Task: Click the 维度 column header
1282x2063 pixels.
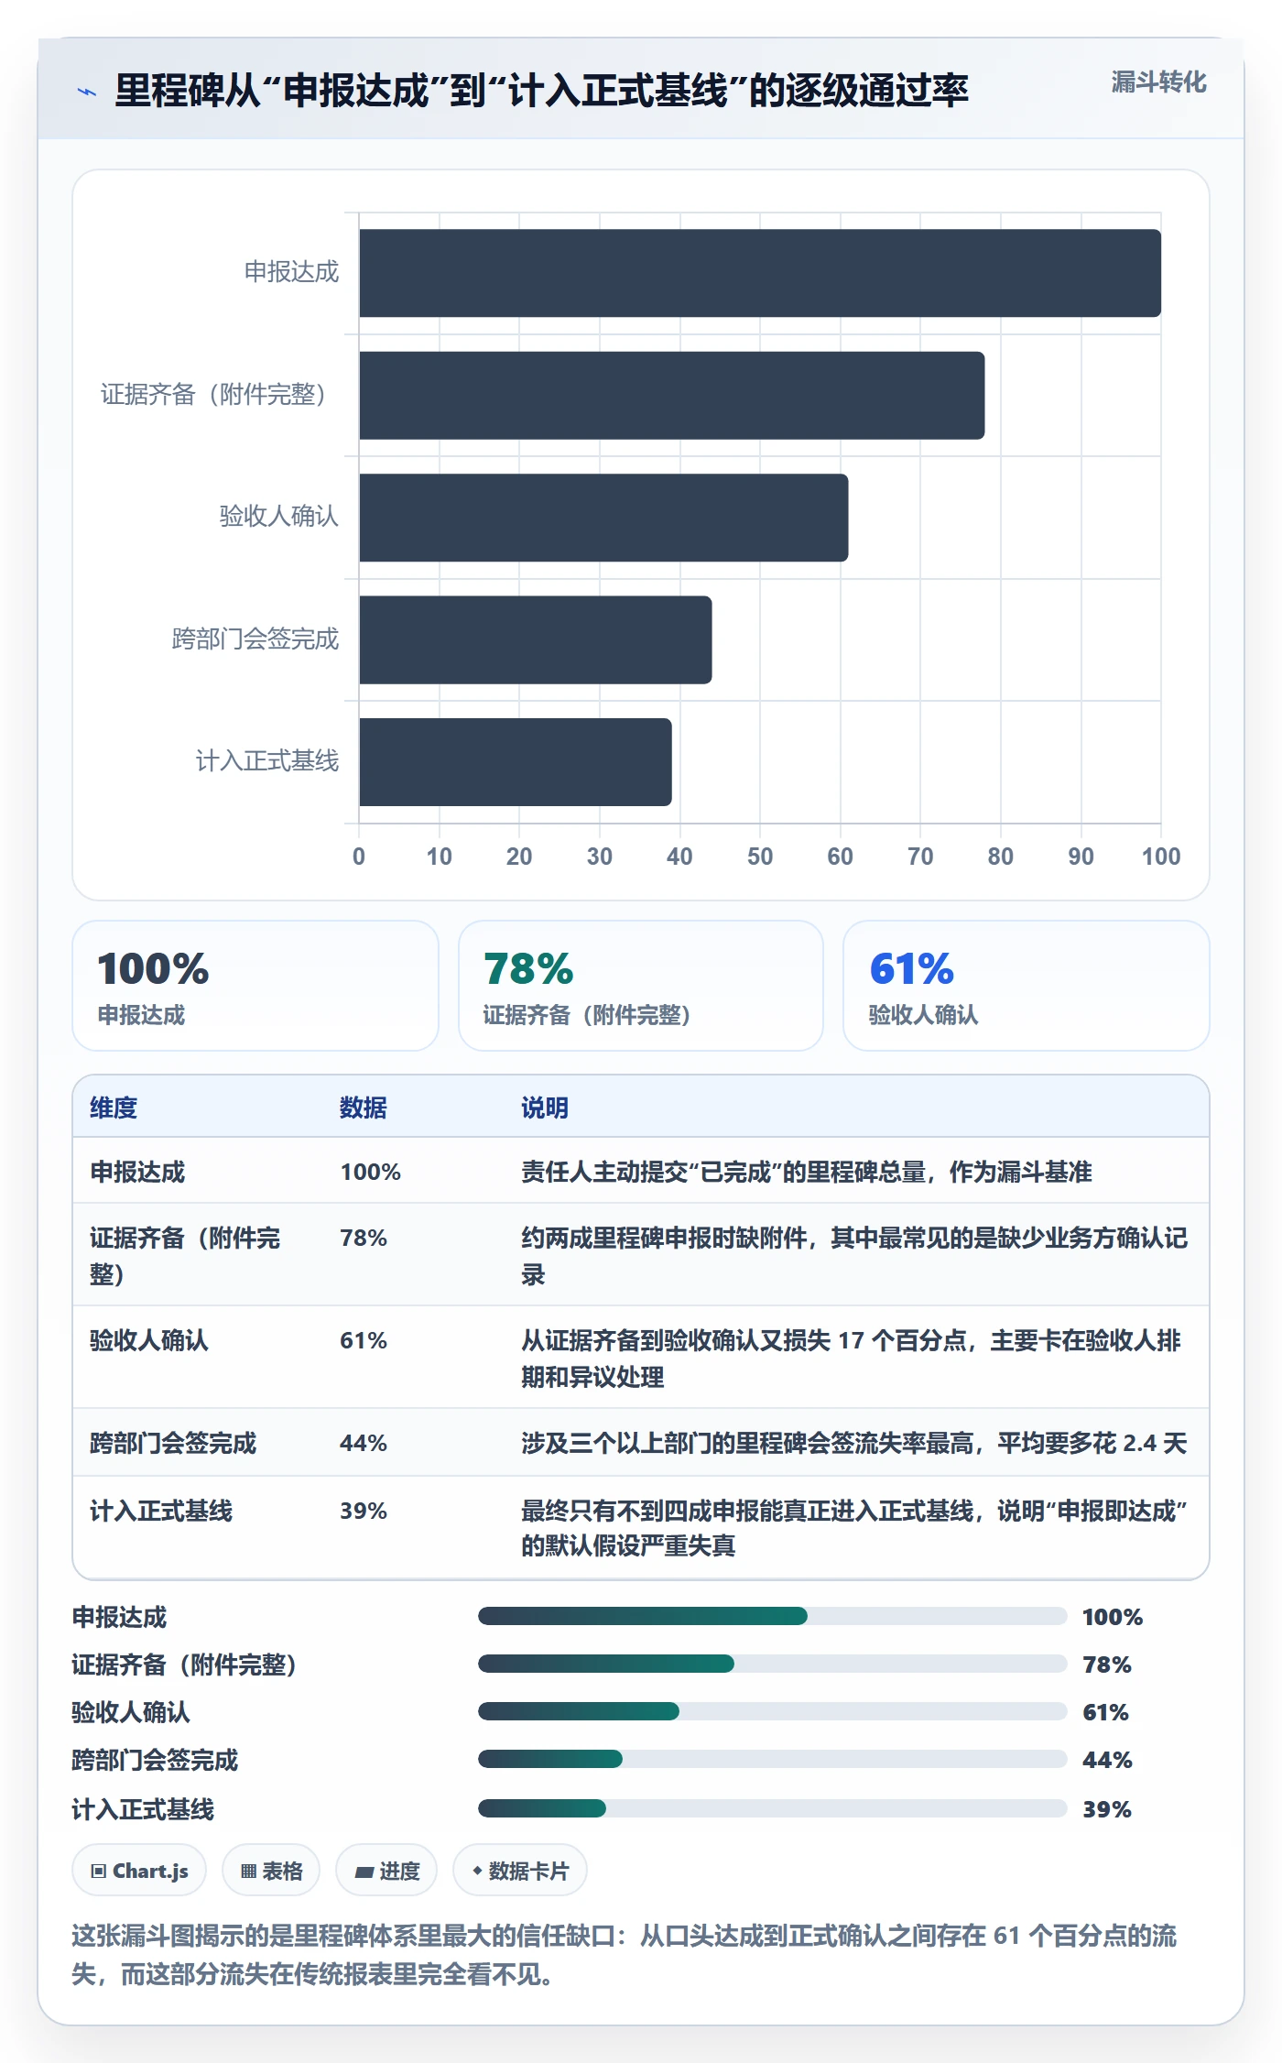Action: point(114,1108)
